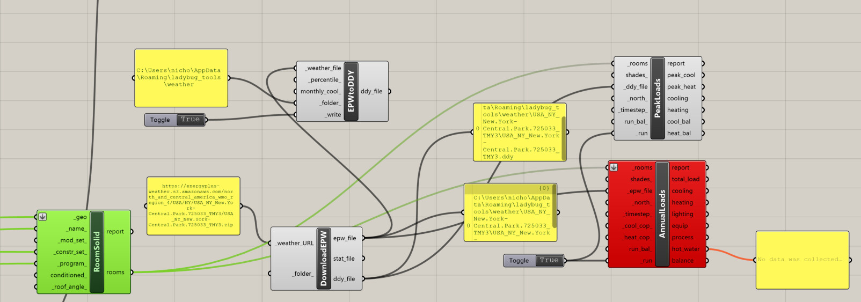
Task: Click the _cool_cop_ input on AnnualLoads
Action: 638,226
